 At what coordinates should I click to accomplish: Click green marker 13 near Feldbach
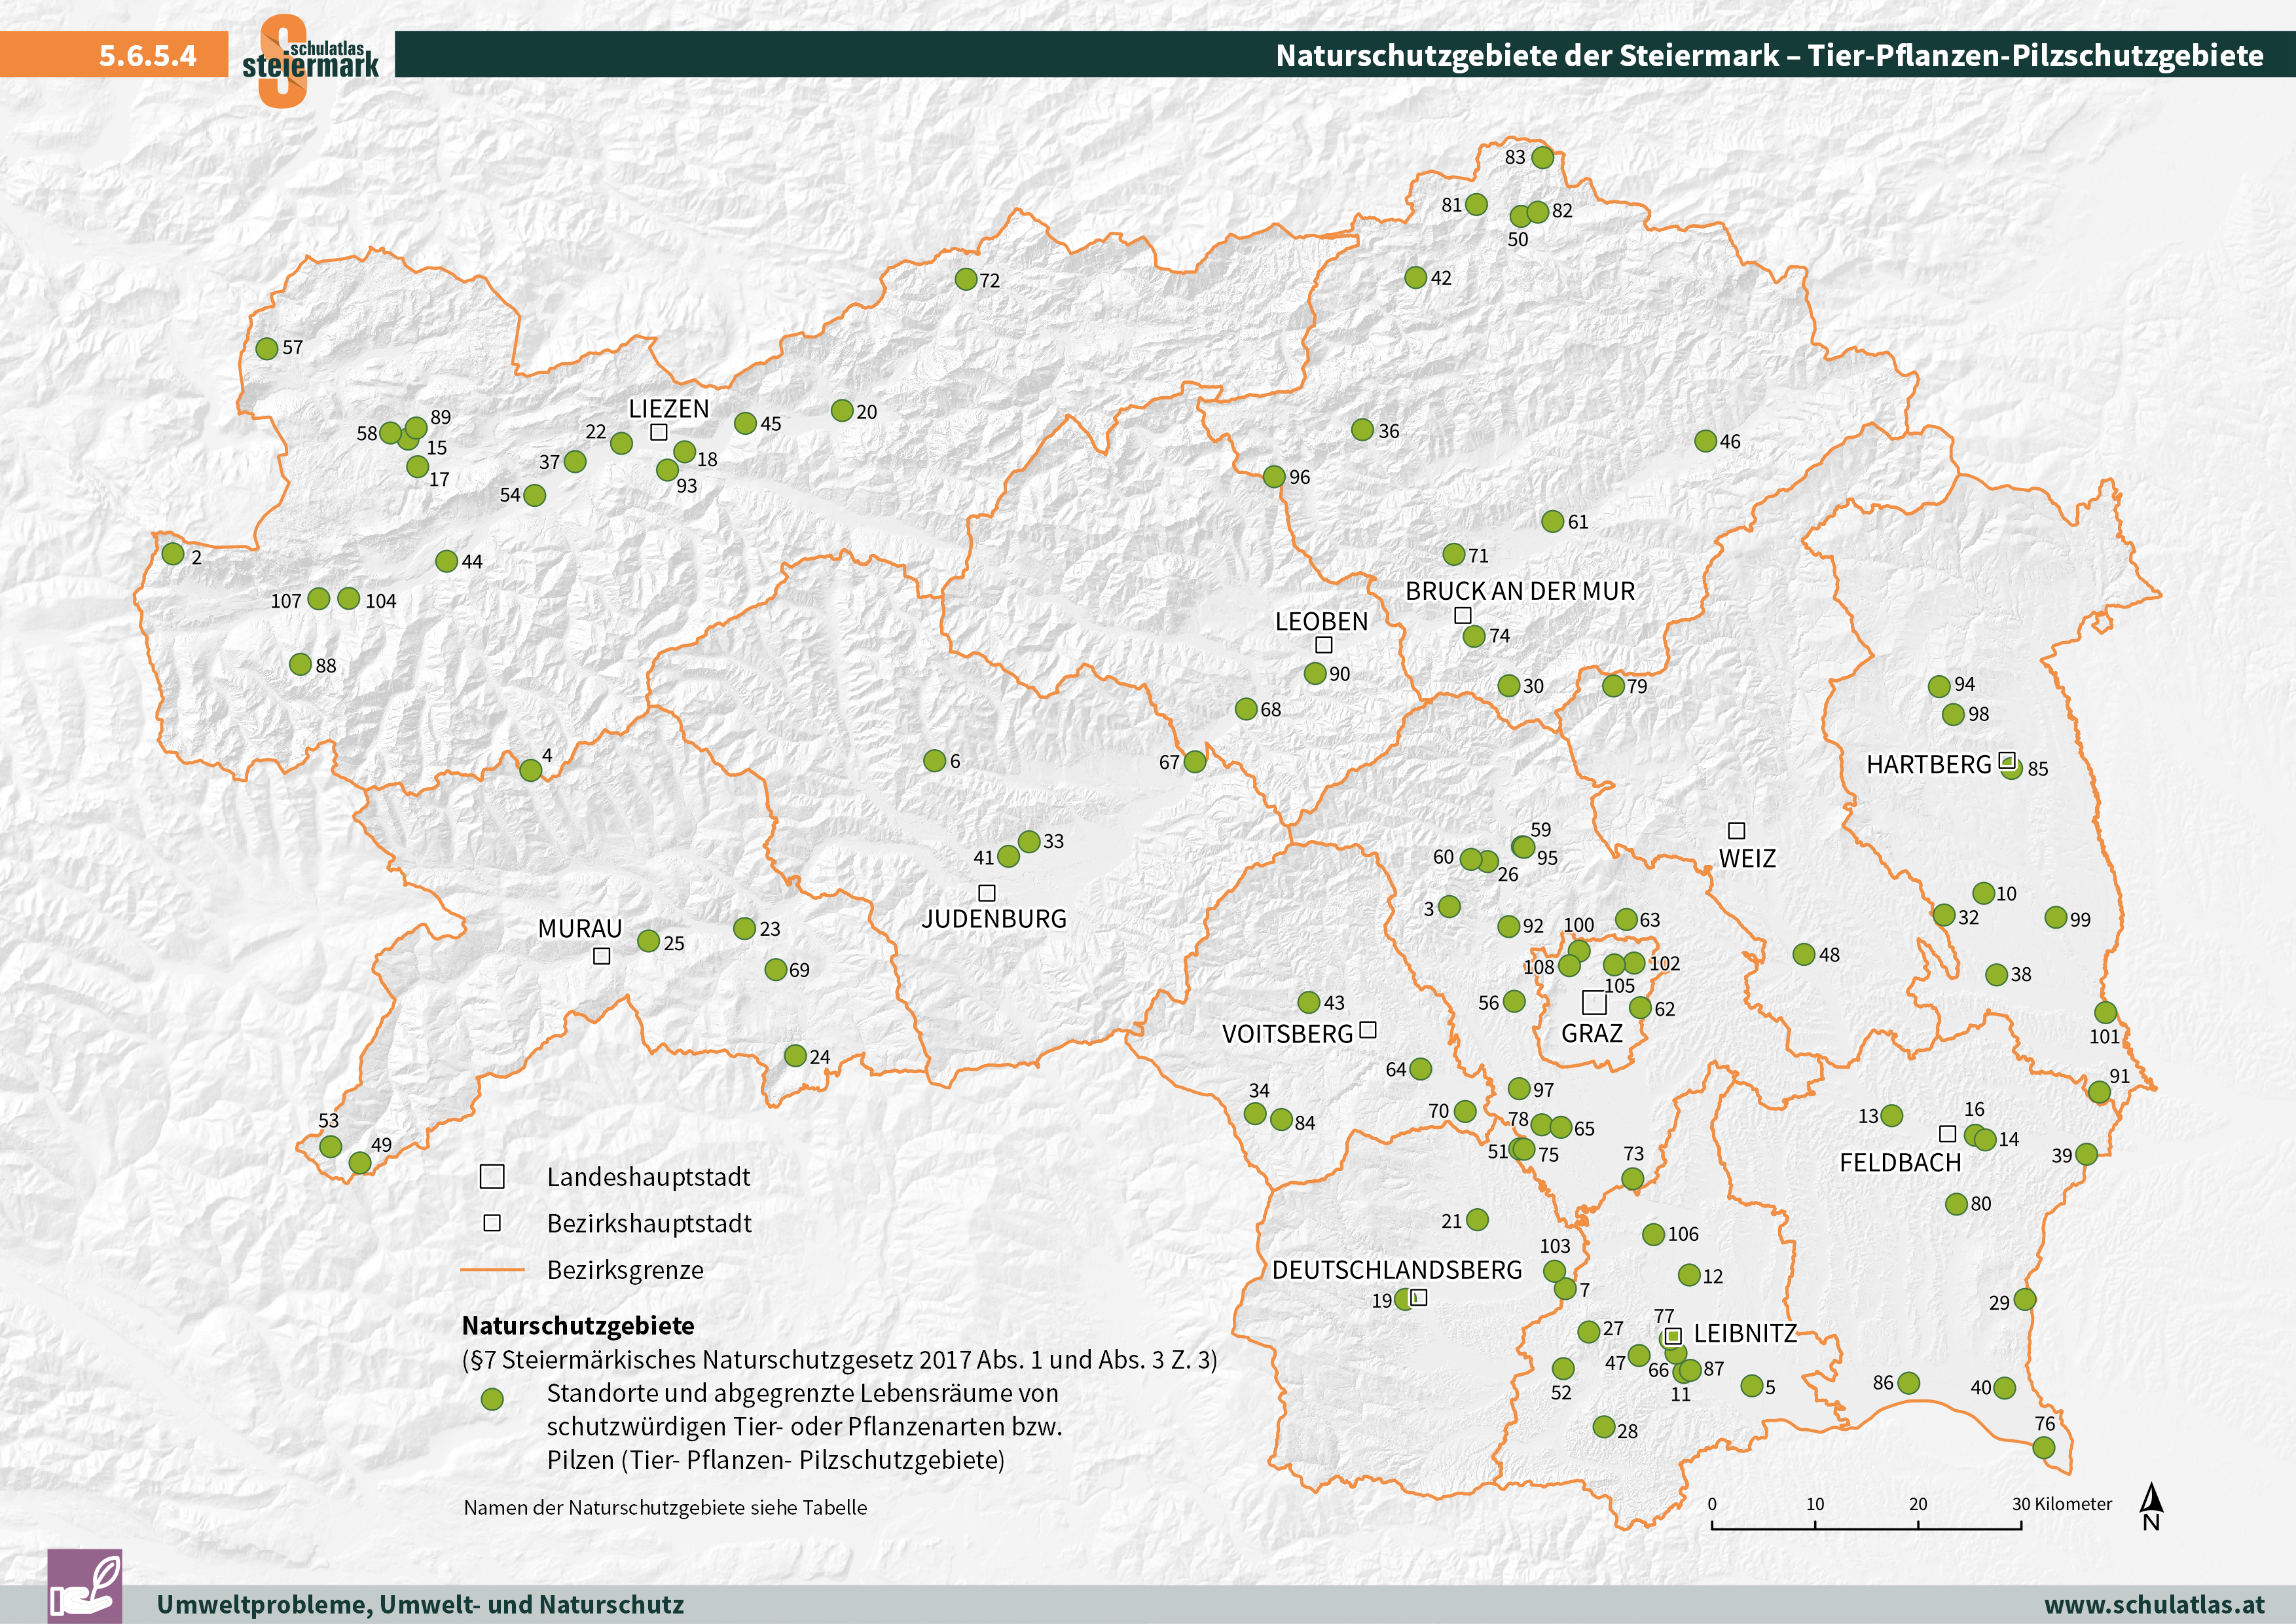(1892, 1115)
